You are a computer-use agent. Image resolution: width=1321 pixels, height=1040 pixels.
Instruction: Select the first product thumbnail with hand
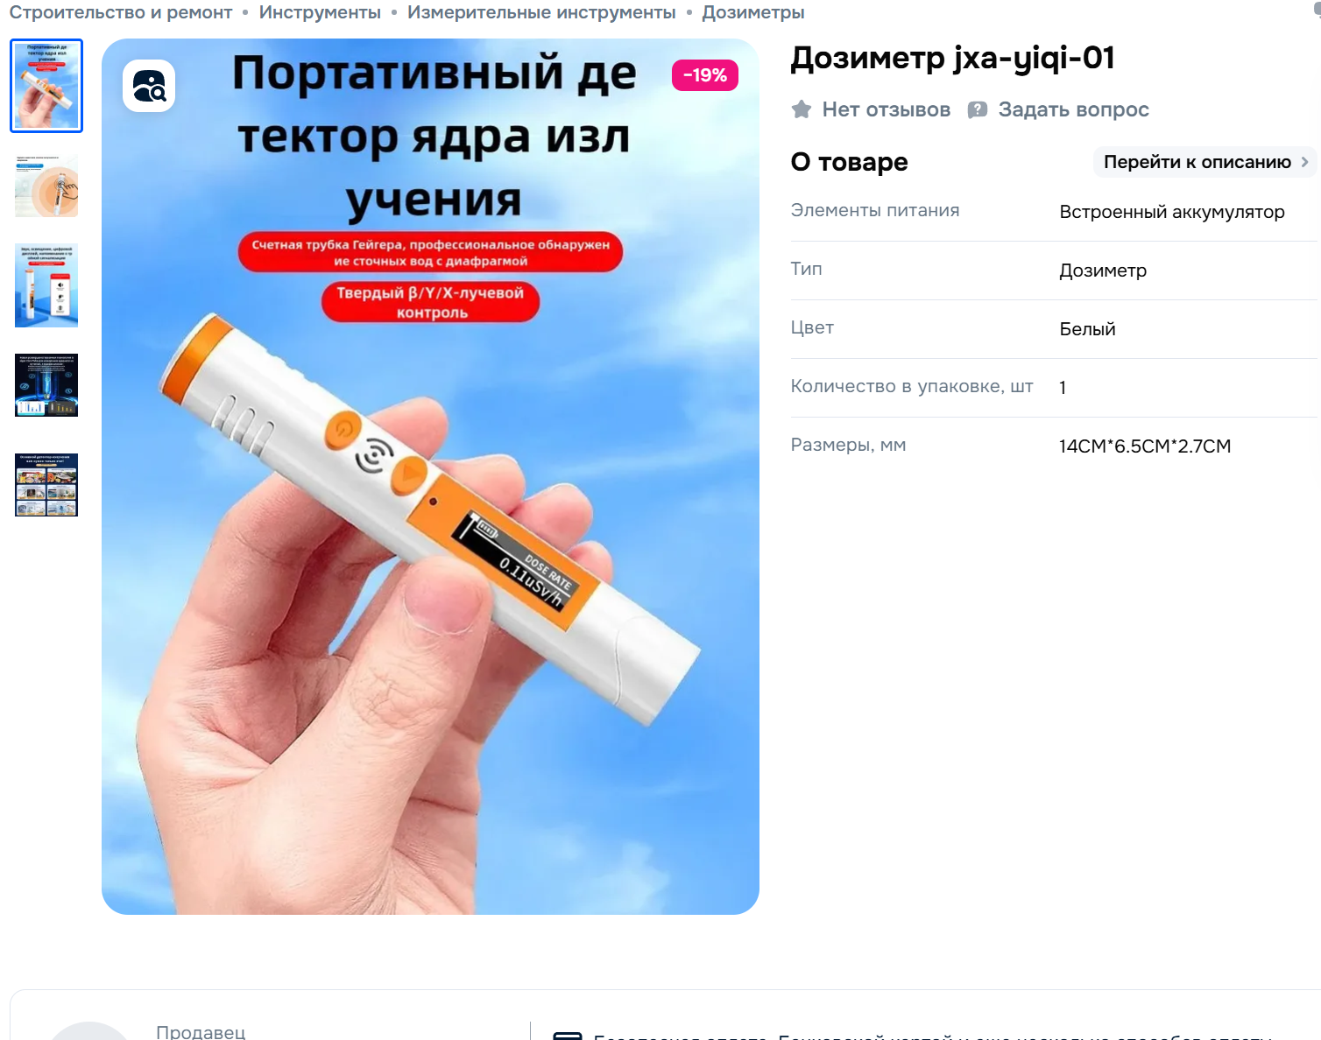46,86
